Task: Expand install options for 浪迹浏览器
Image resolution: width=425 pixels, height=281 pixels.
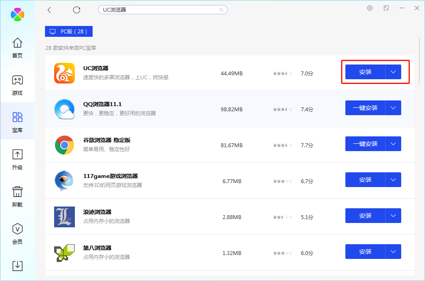Action: (x=393, y=216)
